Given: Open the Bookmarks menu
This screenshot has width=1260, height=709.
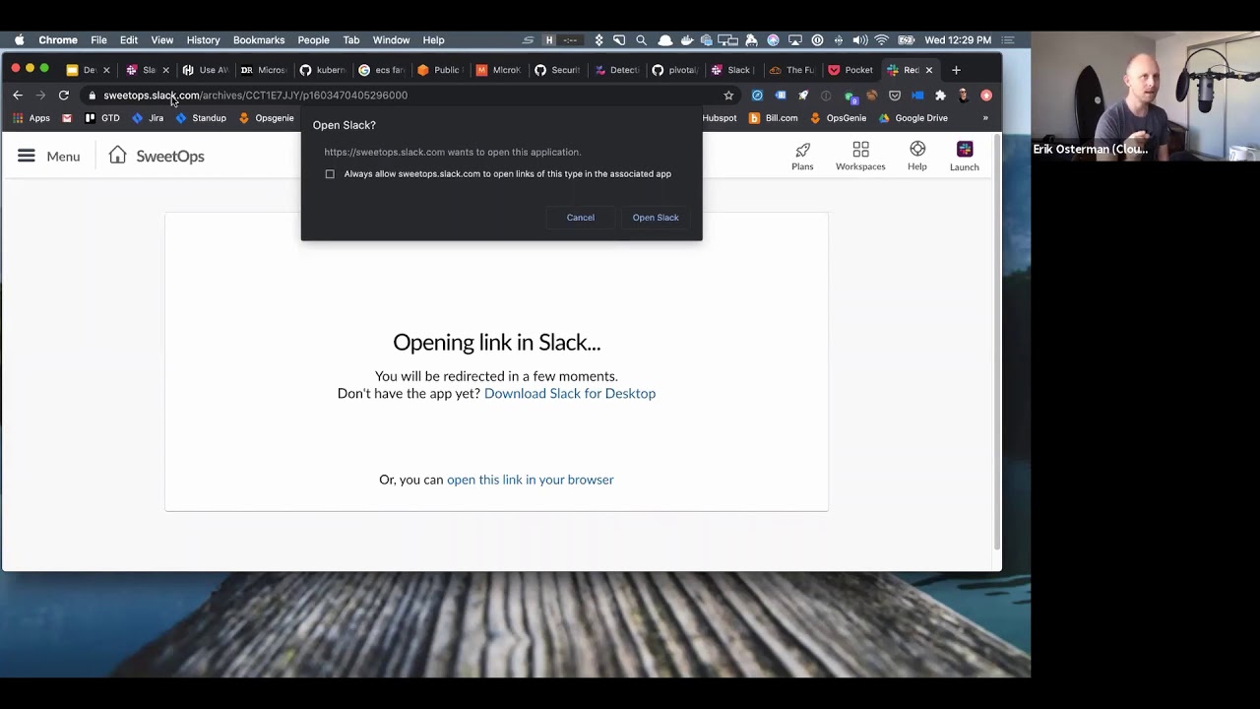Looking at the screenshot, I should tap(259, 40).
